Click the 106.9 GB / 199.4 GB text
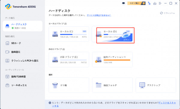Image resolution: width=180 pixels, height=109 pixels. pyautogui.click(x=69, y=37)
